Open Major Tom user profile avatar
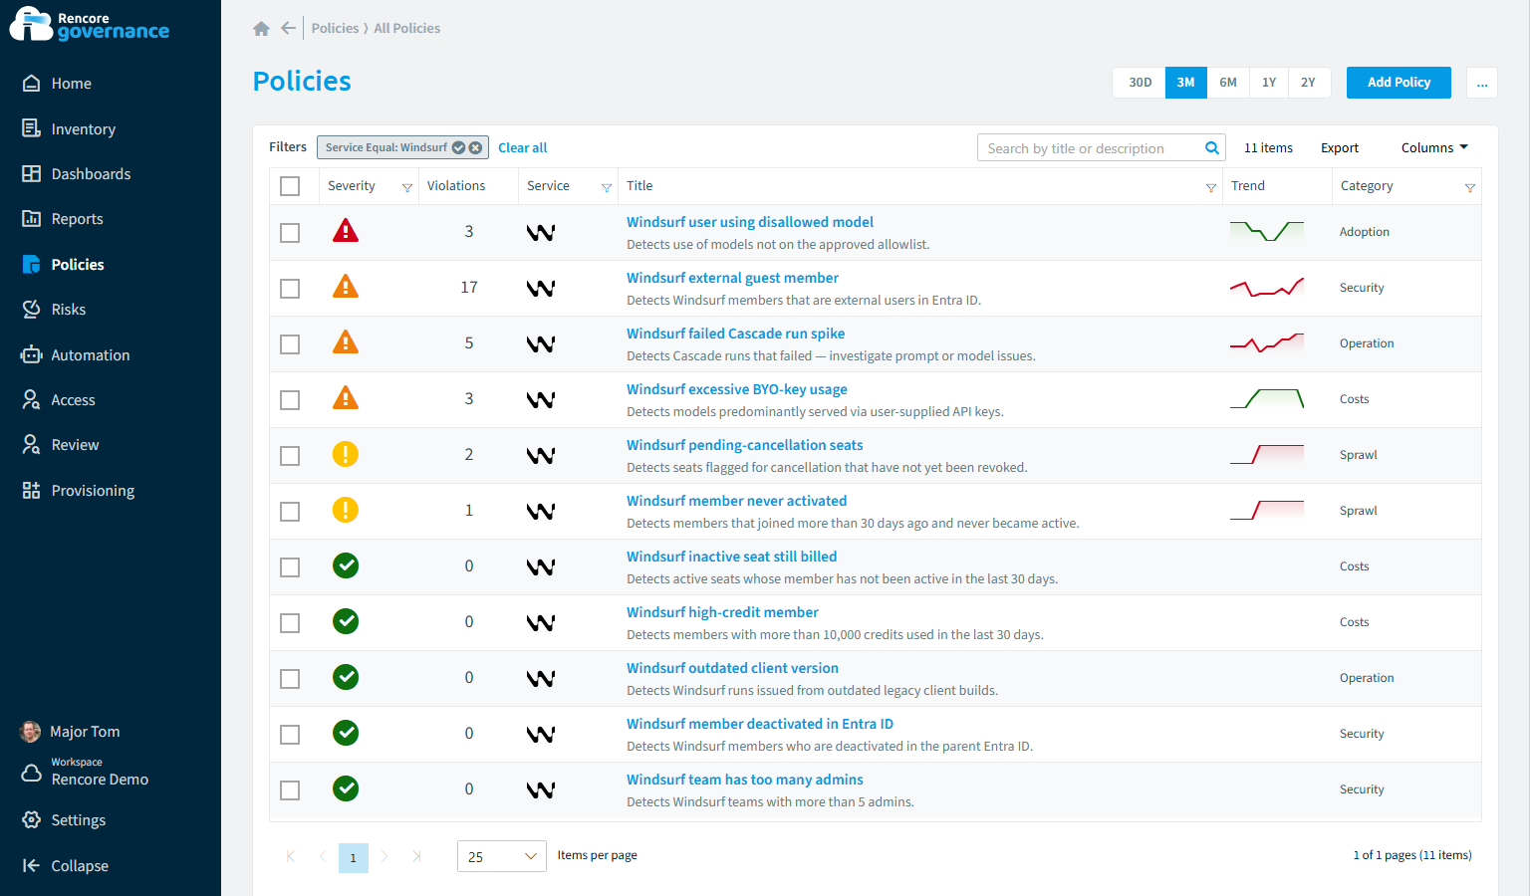 coord(31,732)
